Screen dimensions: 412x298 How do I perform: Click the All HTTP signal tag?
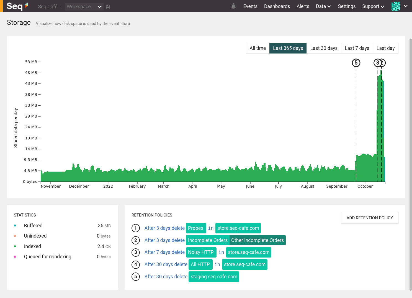[200, 264]
